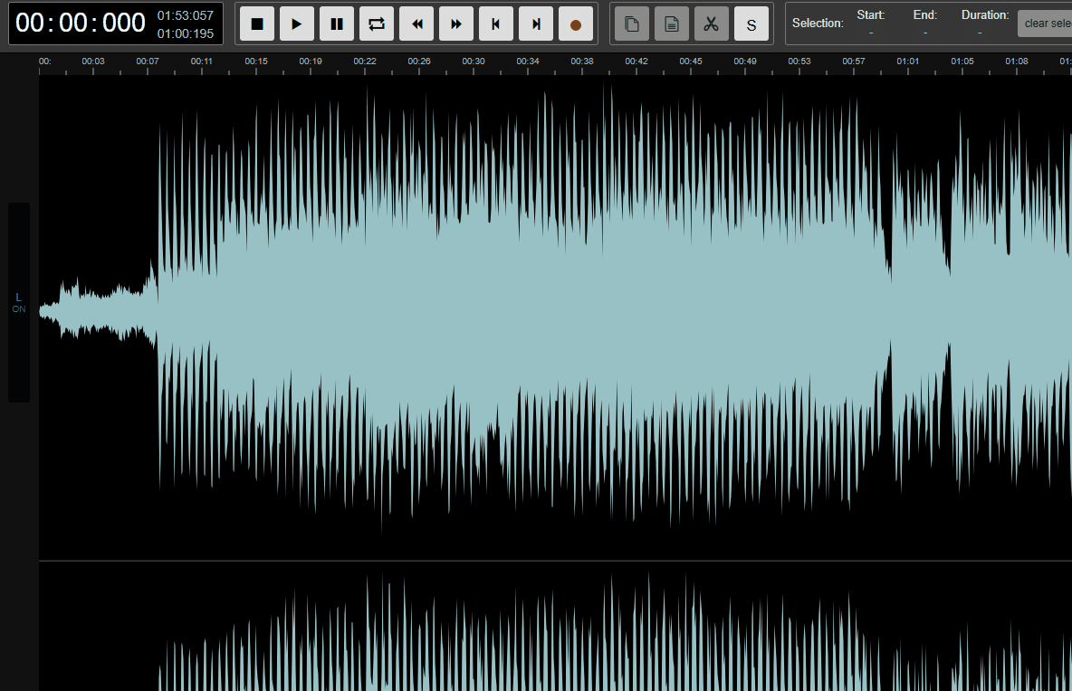Image resolution: width=1072 pixels, height=691 pixels.
Task: Start playback with the Play button
Action: click(x=297, y=24)
